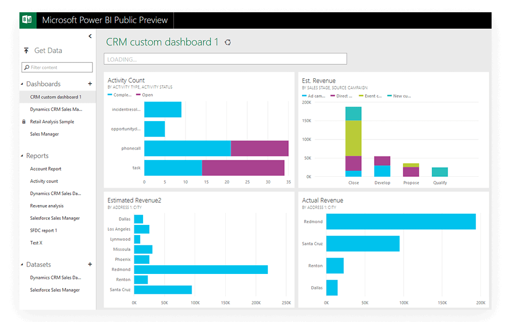Image resolution: width=511 pixels, height=322 pixels.
Task: Open the Activity count report
Action: pos(44,181)
